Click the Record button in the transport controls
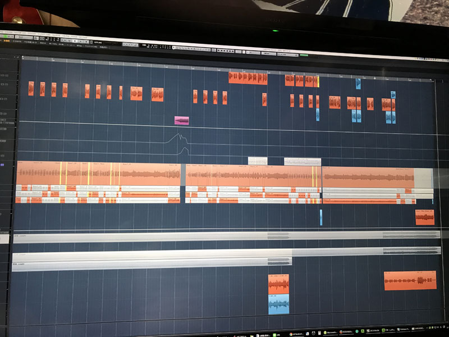The height and width of the screenshot is (337, 449). pos(86,42)
